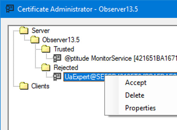Select the Rejected tree node label

pyautogui.click(x=66, y=68)
